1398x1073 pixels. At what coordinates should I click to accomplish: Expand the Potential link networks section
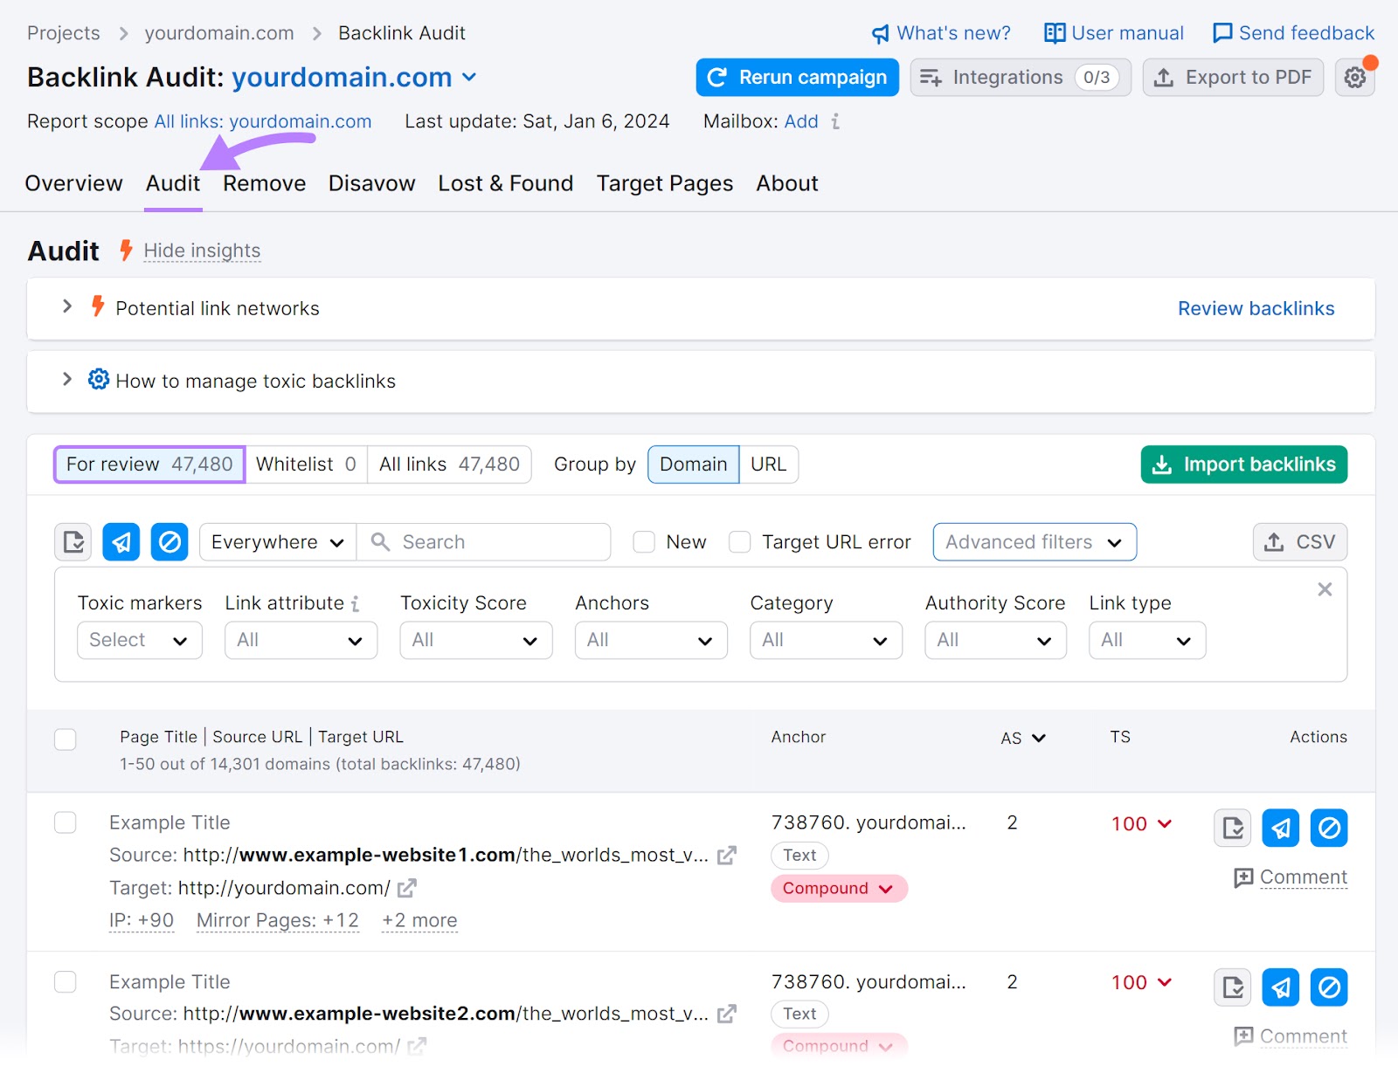pyautogui.click(x=66, y=306)
